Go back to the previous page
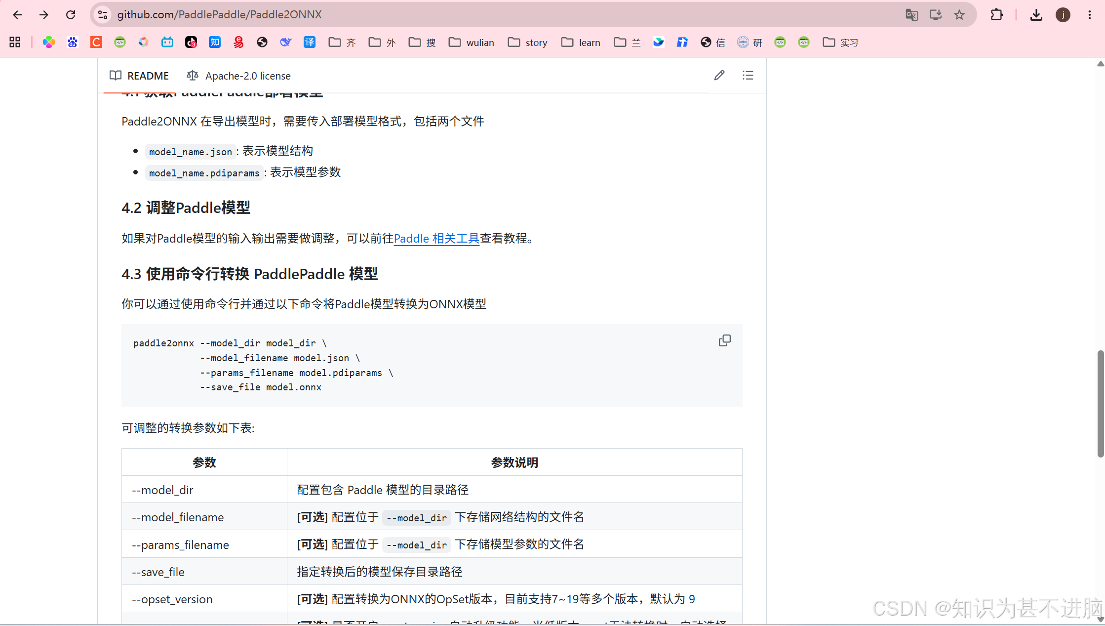The image size is (1105, 626). [17, 15]
